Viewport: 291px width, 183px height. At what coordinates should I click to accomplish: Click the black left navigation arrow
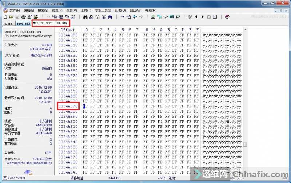point(196,17)
